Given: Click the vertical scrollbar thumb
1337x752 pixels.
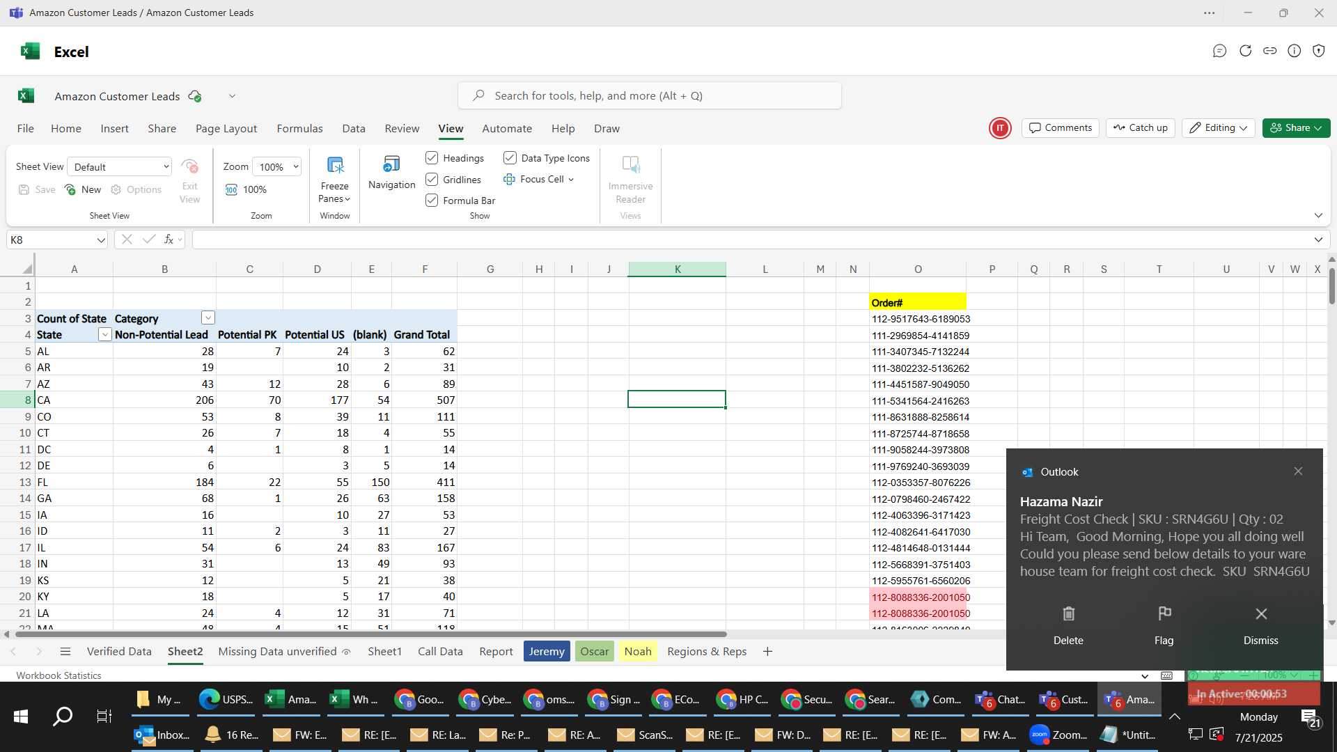Looking at the screenshot, I should [x=1331, y=285].
